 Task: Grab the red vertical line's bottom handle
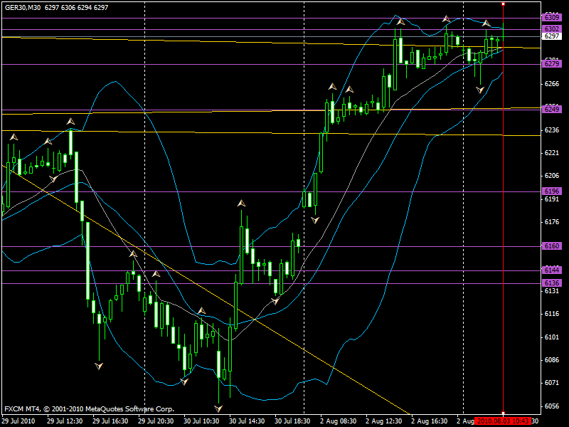pos(503,413)
